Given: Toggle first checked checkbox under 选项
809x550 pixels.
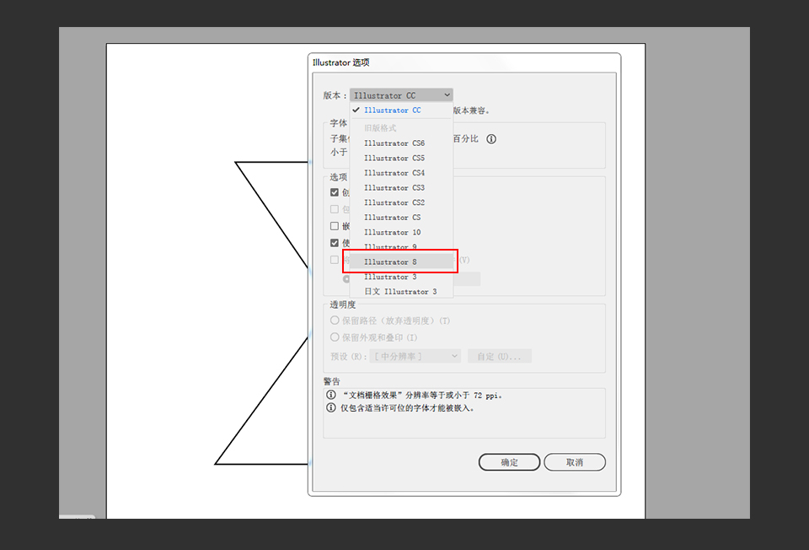Looking at the screenshot, I should pyautogui.click(x=335, y=192).
